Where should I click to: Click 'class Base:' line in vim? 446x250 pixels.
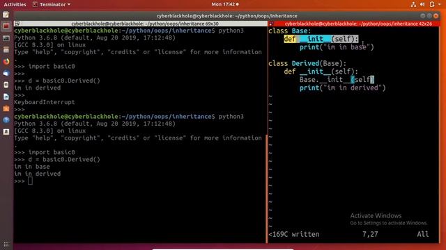click(290, 31)
